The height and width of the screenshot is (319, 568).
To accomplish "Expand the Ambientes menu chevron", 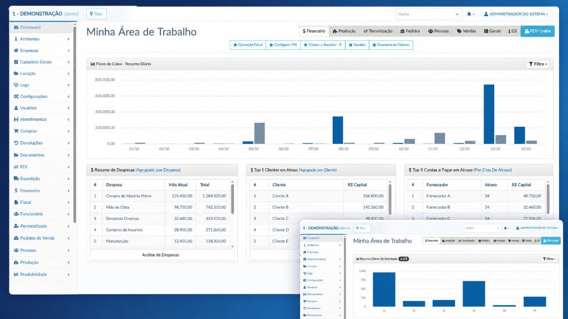I will click(68, 39).
